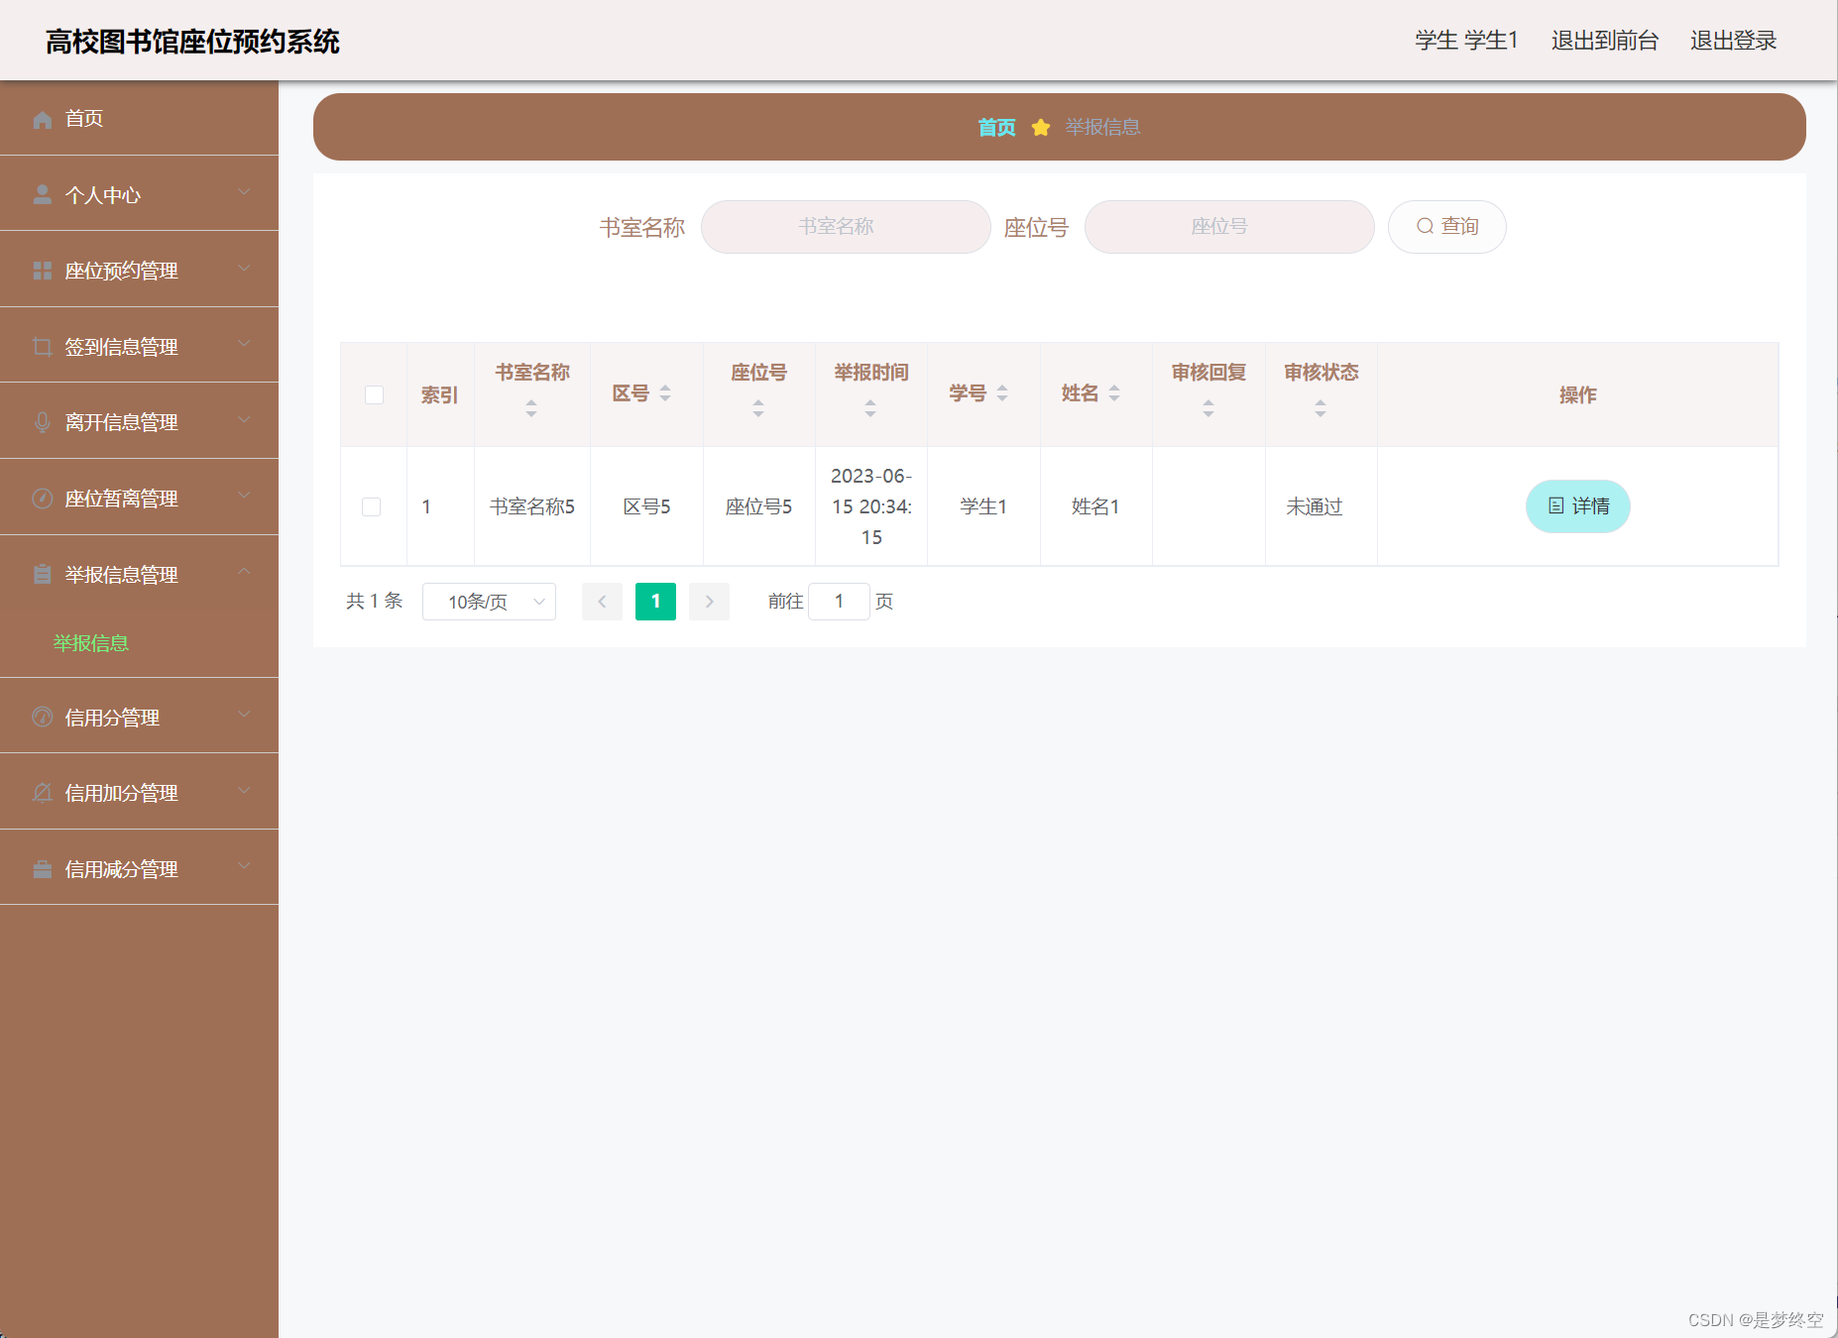Click the 详情 button for row 1
Screen dimensions: 1838x1338
tap(1576, 506)
